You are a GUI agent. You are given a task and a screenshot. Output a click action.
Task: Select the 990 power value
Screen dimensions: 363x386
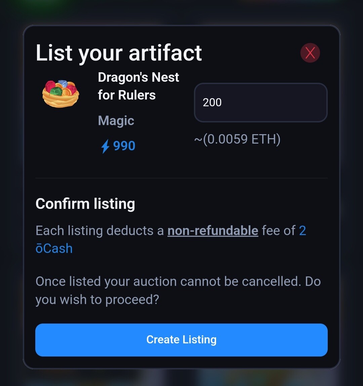[124, 146]
